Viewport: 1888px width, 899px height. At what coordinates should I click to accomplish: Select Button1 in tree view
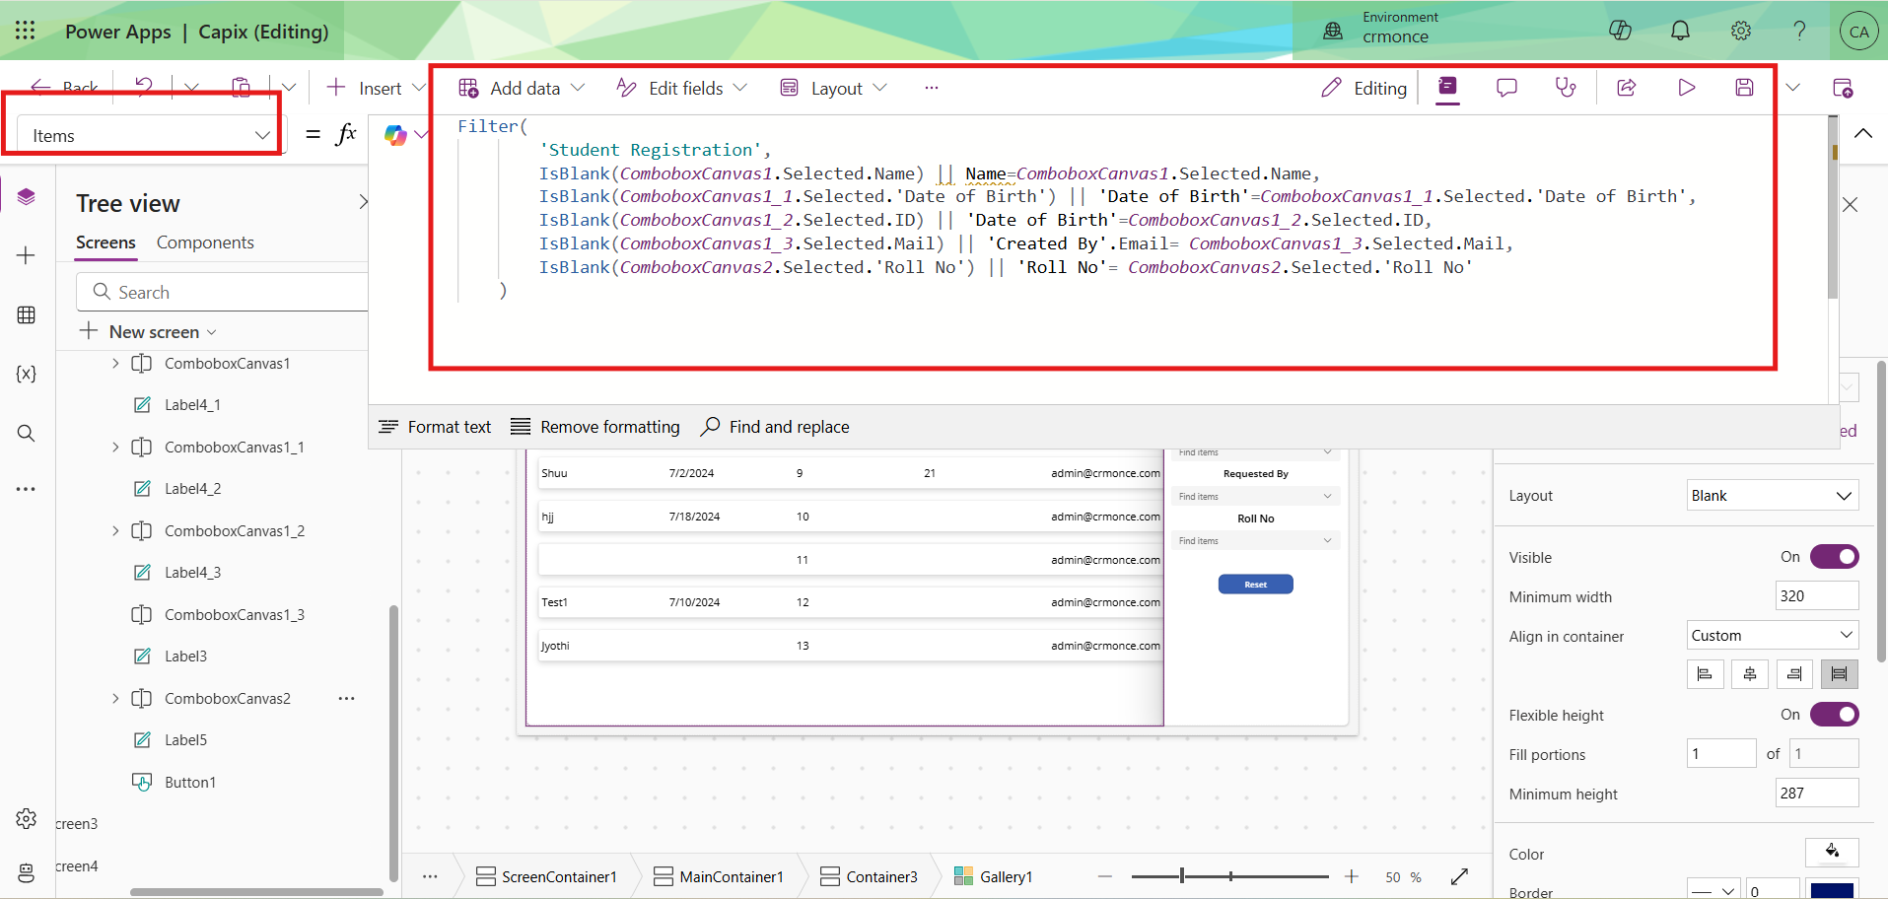point(190,783)
